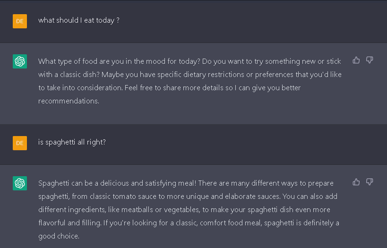Click the closing words 'good choice.'
Viewport: 387px width, 248px height.
click(59, 236)
